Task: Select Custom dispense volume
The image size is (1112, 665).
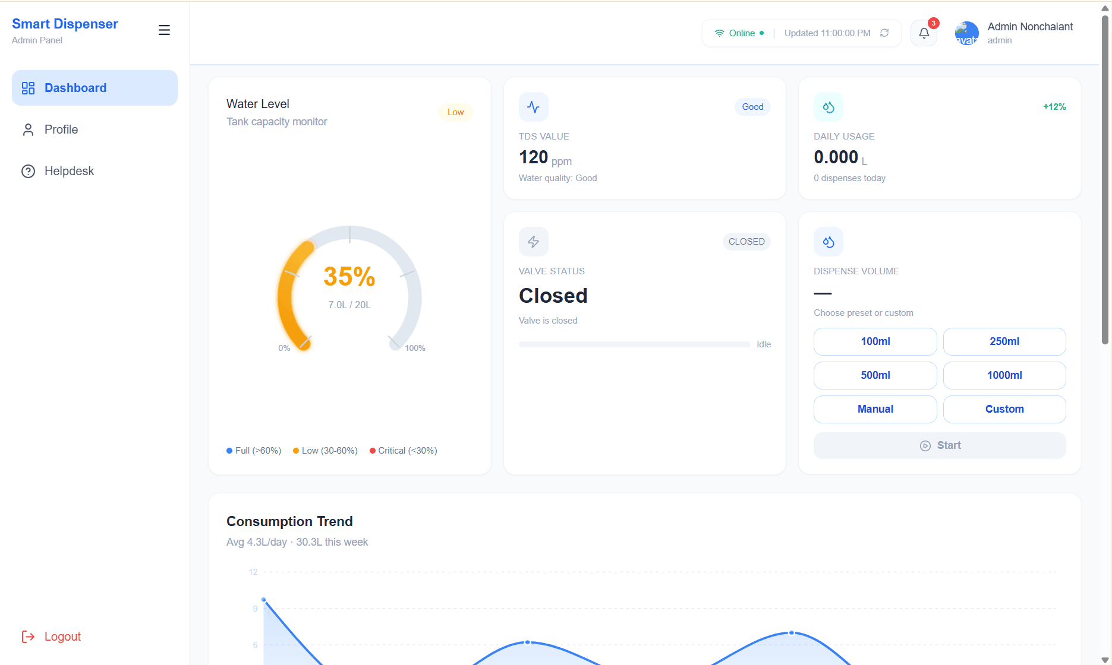Action: pos(1004,409)
